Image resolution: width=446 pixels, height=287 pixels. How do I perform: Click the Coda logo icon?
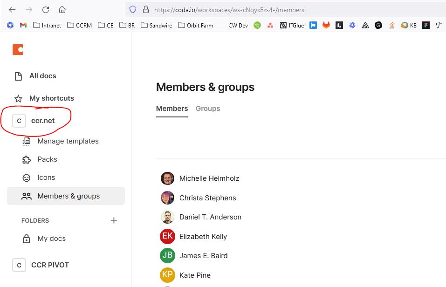tap(18, 49)
